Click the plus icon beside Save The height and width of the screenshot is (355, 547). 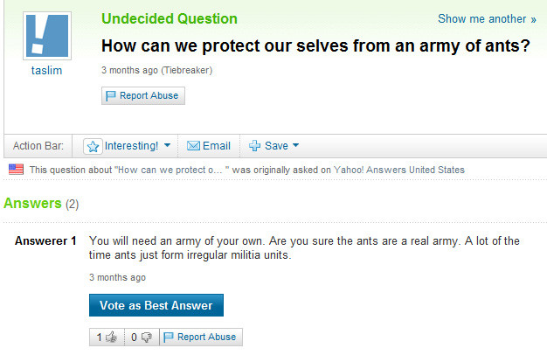tap(255, 146)
